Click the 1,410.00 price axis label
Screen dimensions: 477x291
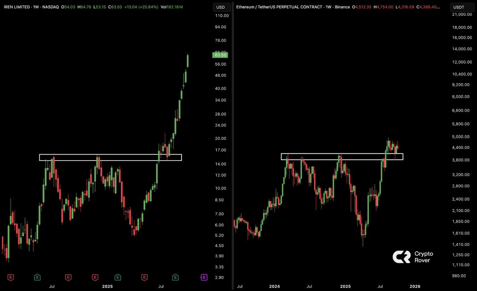[461, 245]
